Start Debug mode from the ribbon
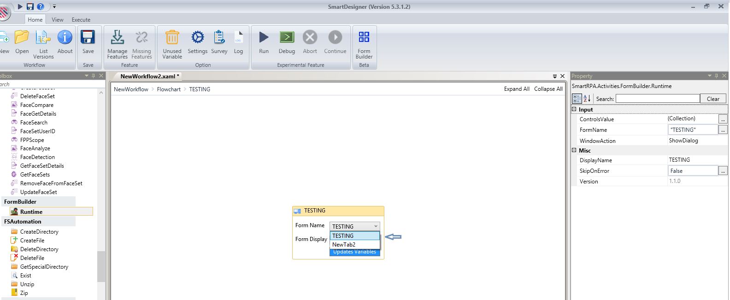This screenshot has width=730, height=300. (287, 37)
